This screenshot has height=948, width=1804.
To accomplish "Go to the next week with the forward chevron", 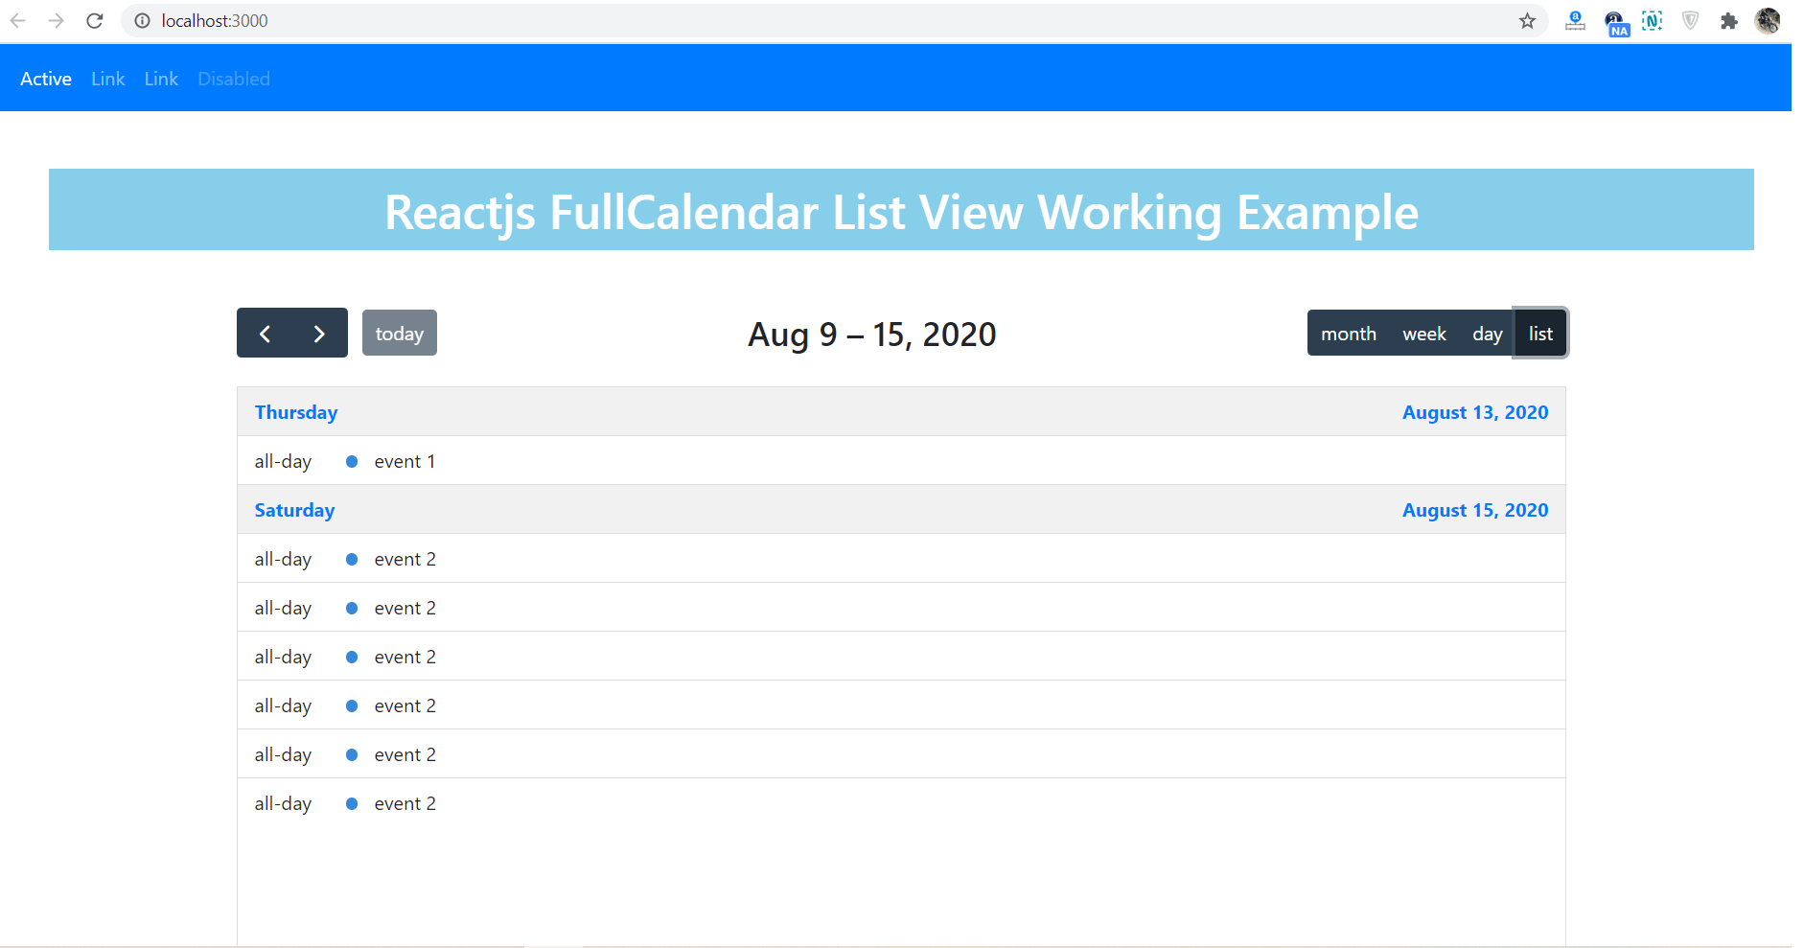I will click(319, 333).
